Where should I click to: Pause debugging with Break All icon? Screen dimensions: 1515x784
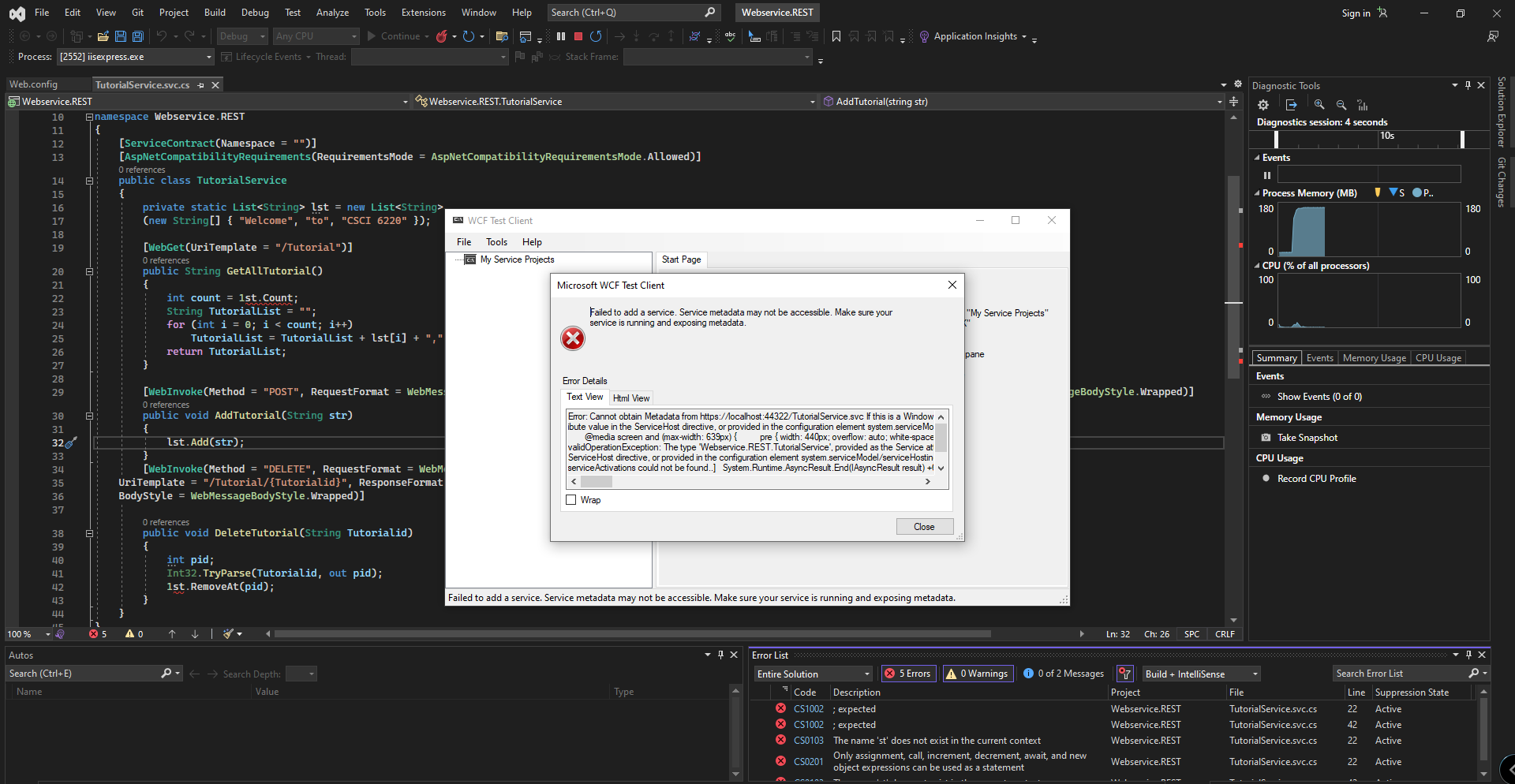(x=561, y=36)
